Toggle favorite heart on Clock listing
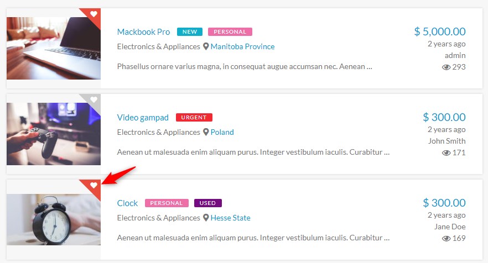This screenshot has width=488, height=263. coord(94,185)
